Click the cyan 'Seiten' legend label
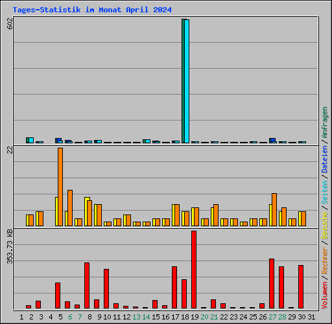Screen dimensions: 332x324 coord(325,192)
